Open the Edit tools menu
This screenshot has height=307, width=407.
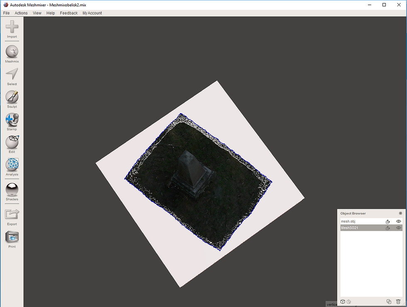point(12,144)
